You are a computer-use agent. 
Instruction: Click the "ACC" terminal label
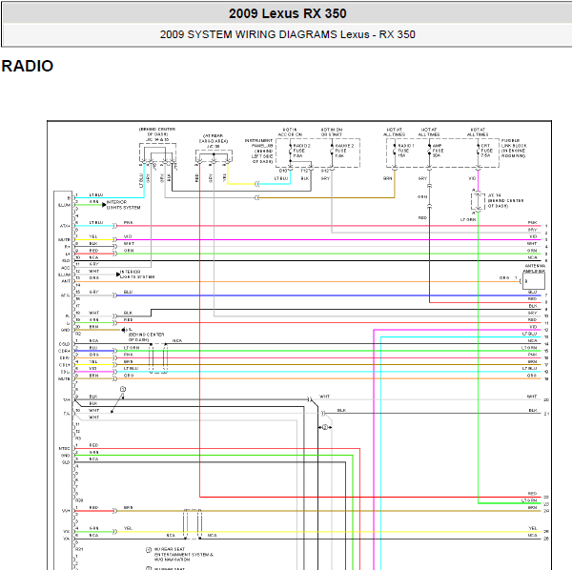pyautogui.click(x=66, y=268)
